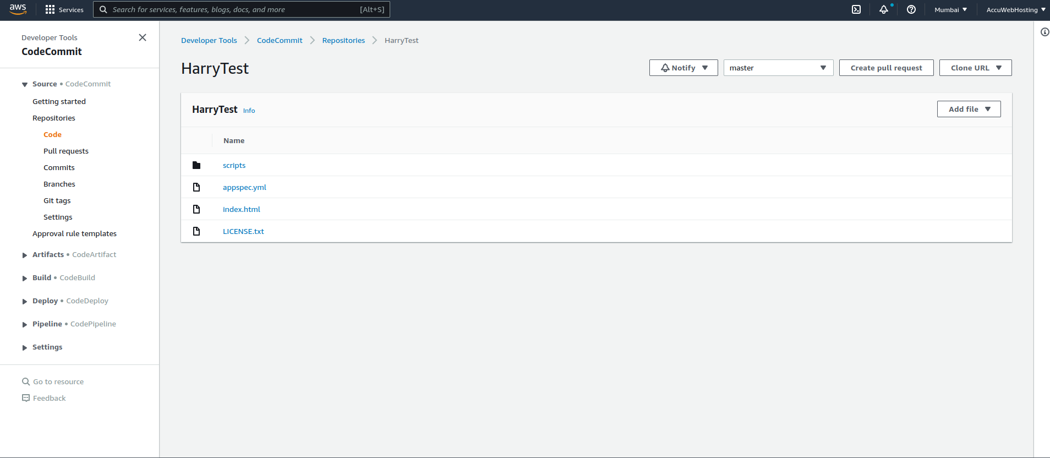Viewport: 1050px width, 458px height.
Task: Open the help question mark icon
Action: [911, 9]
